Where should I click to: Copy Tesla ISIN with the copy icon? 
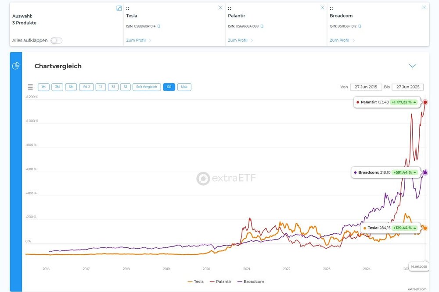[159, 26]
